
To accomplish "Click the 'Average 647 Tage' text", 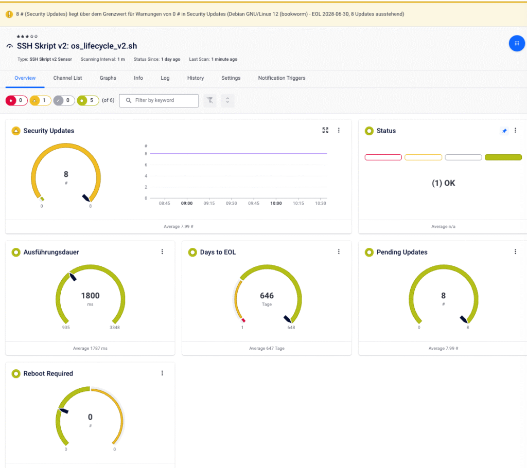I will point(267,348).
